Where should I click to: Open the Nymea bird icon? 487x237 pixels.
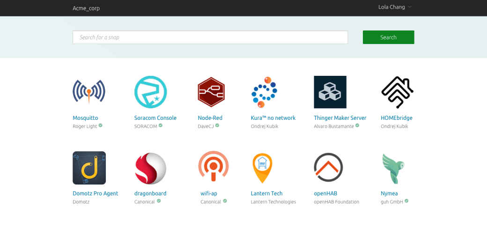pos(394,168)
